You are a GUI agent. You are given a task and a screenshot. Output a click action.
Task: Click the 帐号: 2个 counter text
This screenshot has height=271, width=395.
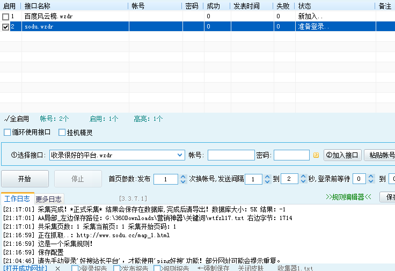[54, 119]
